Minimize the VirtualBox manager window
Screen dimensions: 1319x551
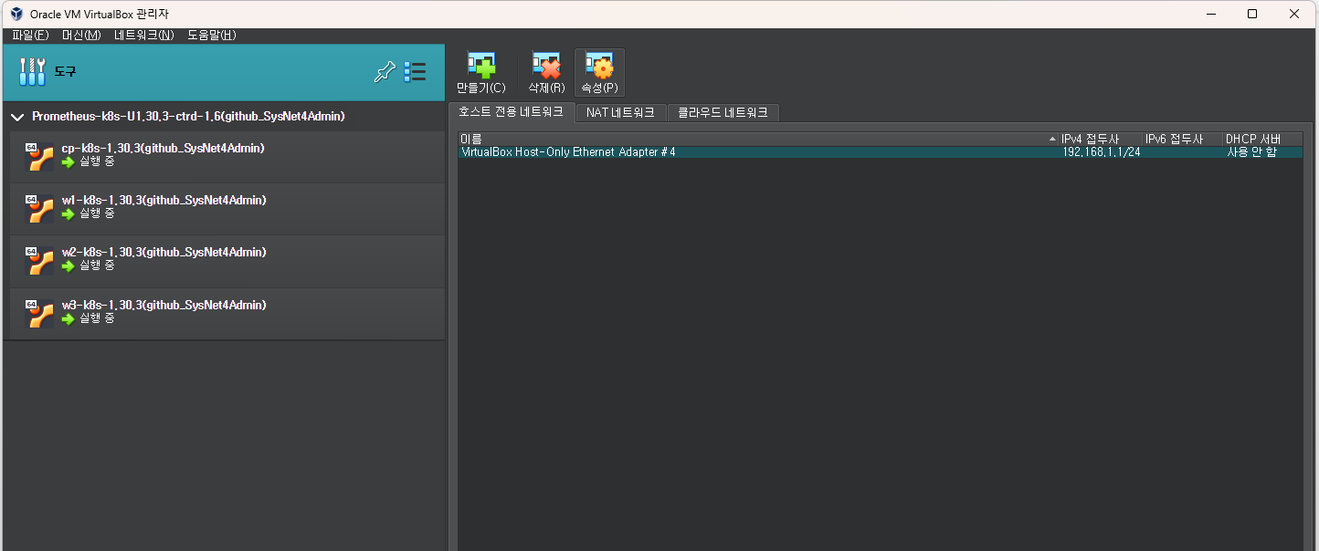[x=1210, y=14]
